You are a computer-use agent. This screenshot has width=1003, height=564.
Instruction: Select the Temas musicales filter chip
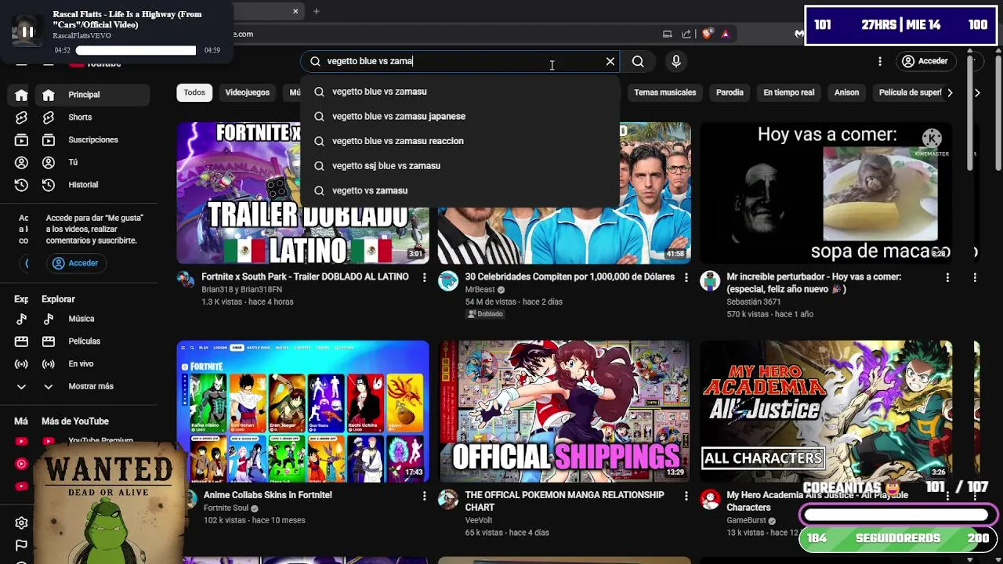[x=664, y=92]
